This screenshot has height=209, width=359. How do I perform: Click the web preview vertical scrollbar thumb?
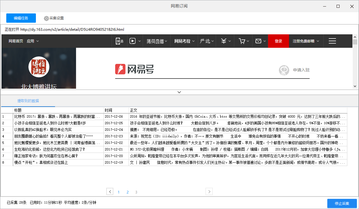point(355,42)
